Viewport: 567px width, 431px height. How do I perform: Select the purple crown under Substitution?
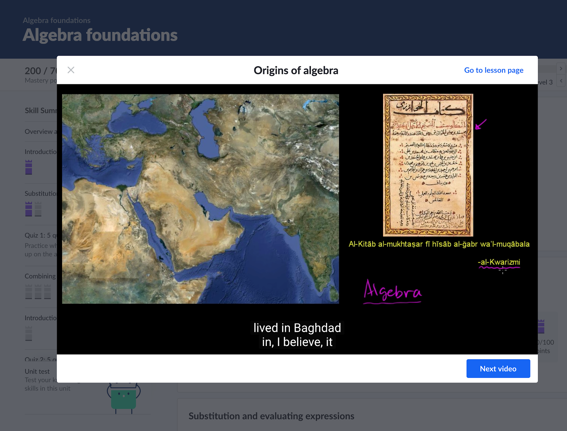coord(29,209)
